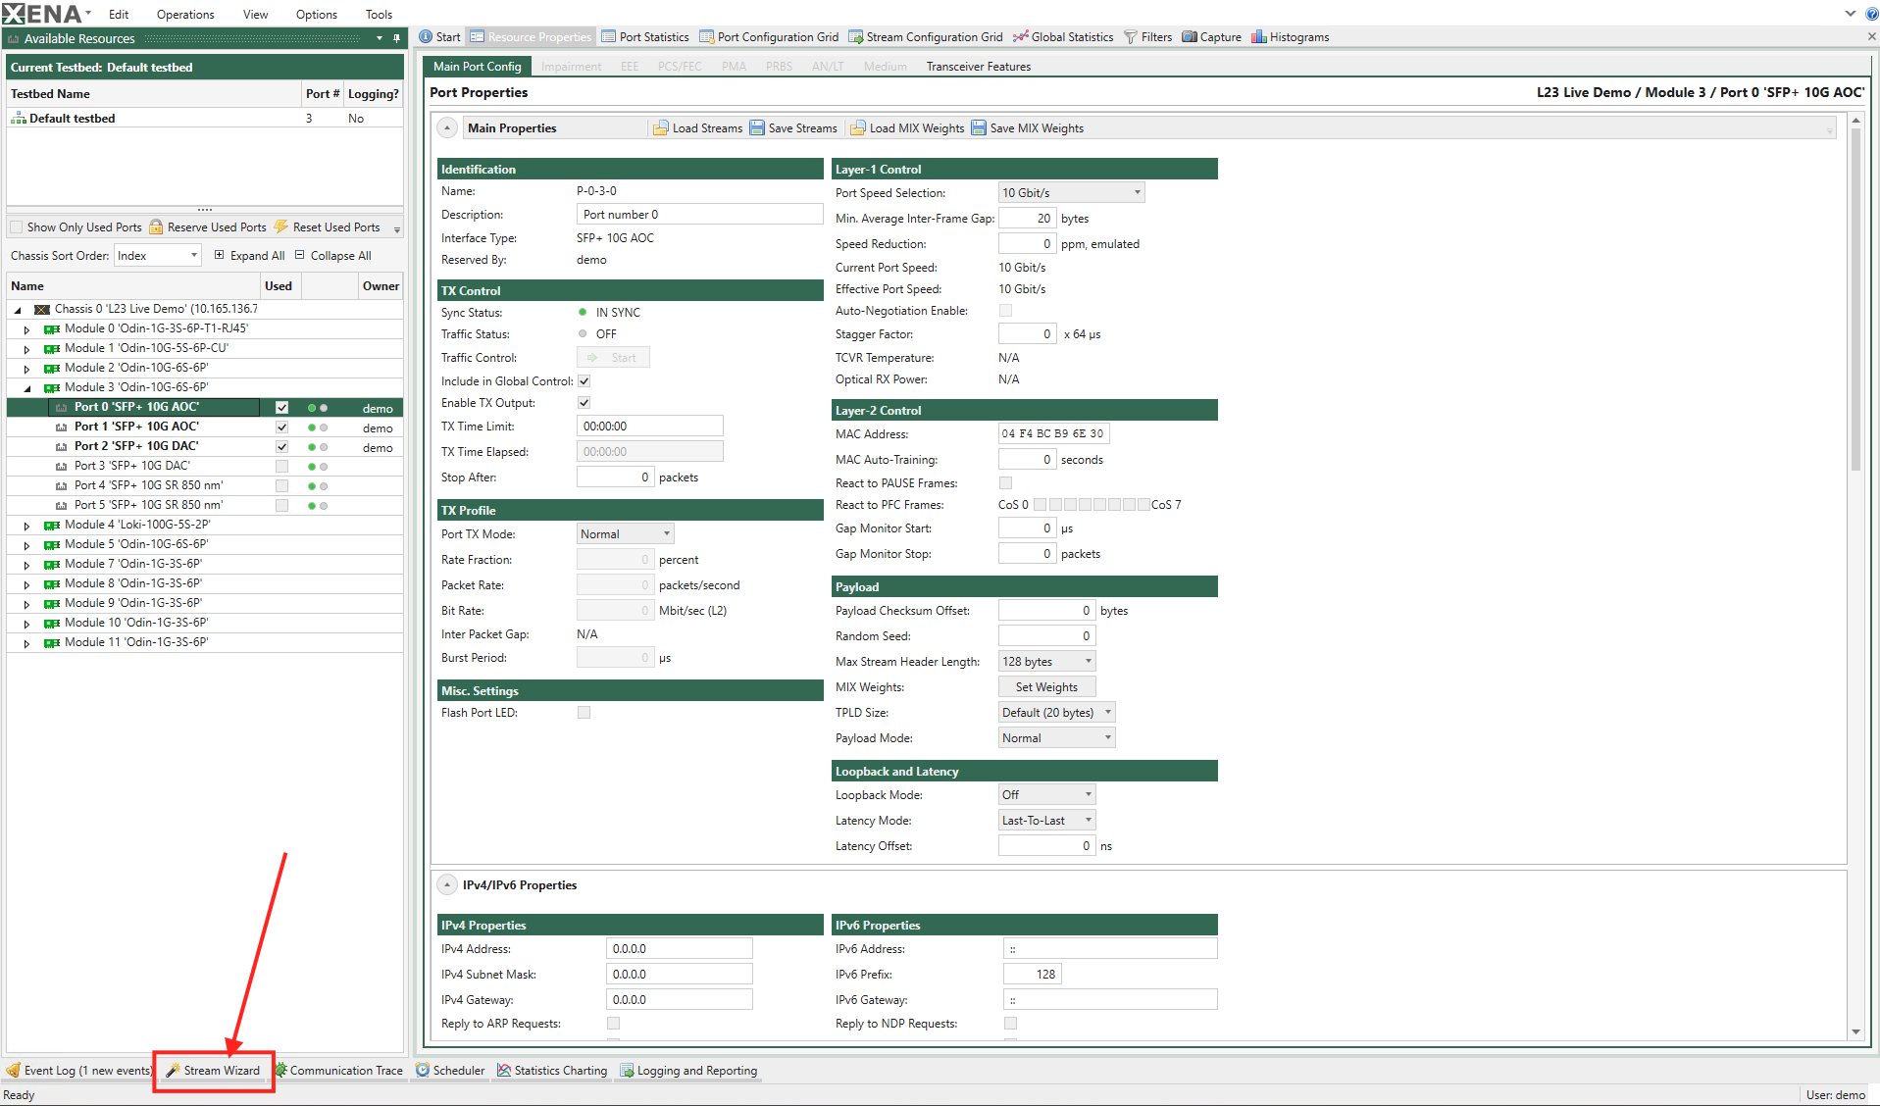Toggle Show Only Used Ports checkbox
This screenshot has height=1106, width=1880.
click(17, 227)
